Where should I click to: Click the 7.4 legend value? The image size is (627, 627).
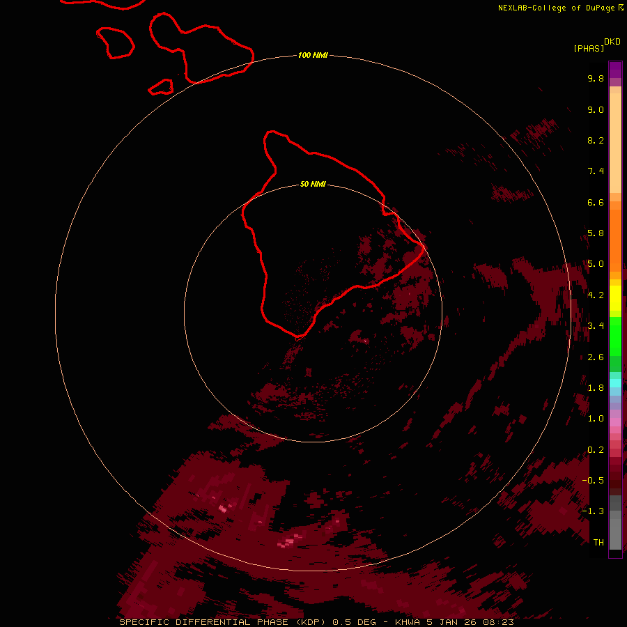(x=596, y=171)
